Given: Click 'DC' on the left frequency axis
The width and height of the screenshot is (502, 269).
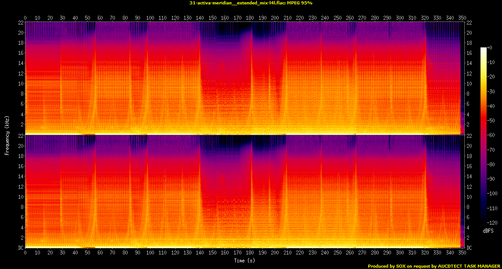Looking at the screenshot, I should [21, 248].
